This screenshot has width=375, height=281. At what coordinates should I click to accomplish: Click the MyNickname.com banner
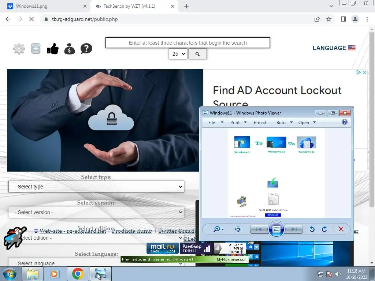185,259
